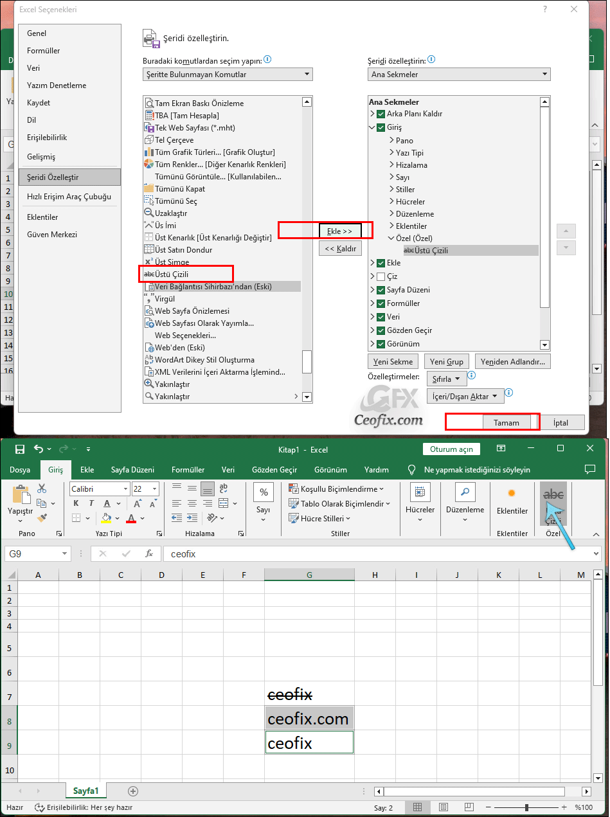Image resolution: width=610 pixels, height=817 pixels.
Task: Switch to Normal view in status bar
Action: tap(417, 807)
